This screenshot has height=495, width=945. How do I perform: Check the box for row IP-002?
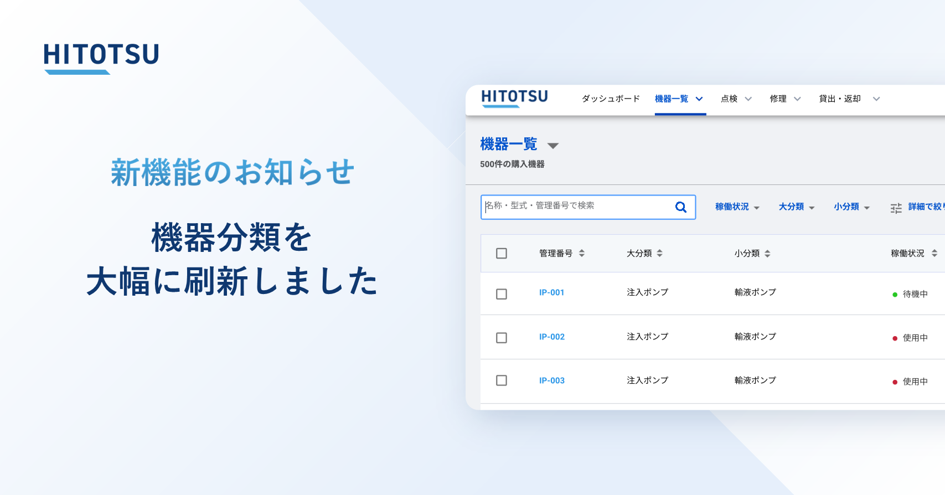pyautogui.click(x=502, y=338)
